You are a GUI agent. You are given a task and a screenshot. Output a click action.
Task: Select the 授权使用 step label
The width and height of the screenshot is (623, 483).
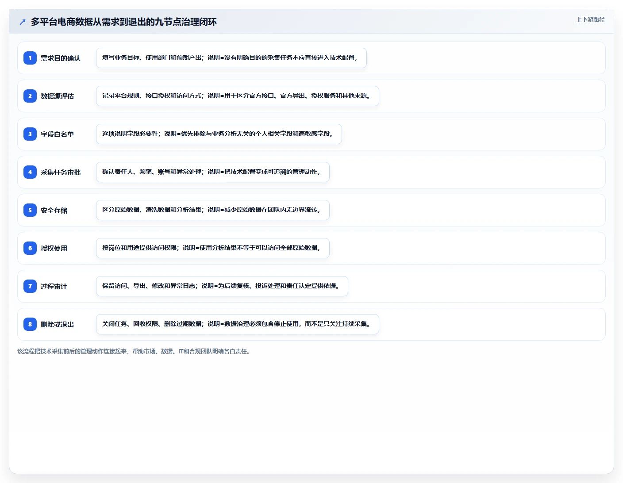pyautogui.click(x=54, y=248)
